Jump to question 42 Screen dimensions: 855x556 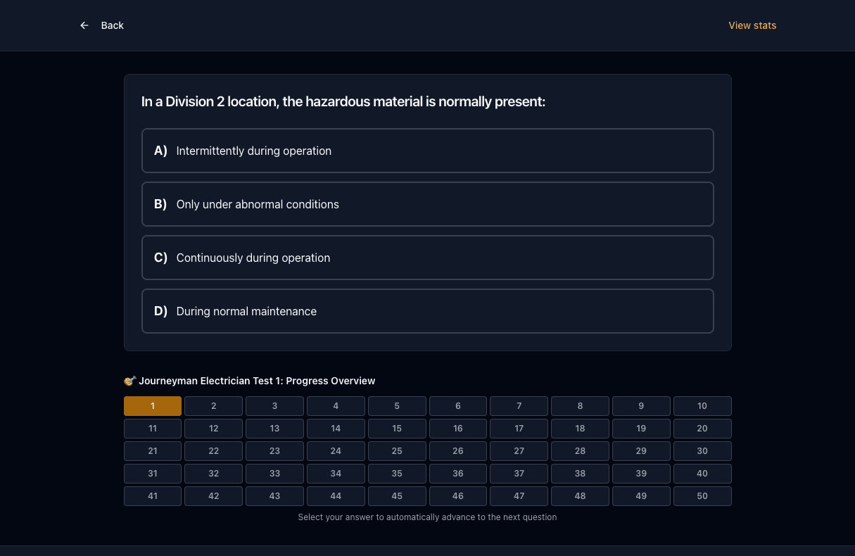[214, 496]
